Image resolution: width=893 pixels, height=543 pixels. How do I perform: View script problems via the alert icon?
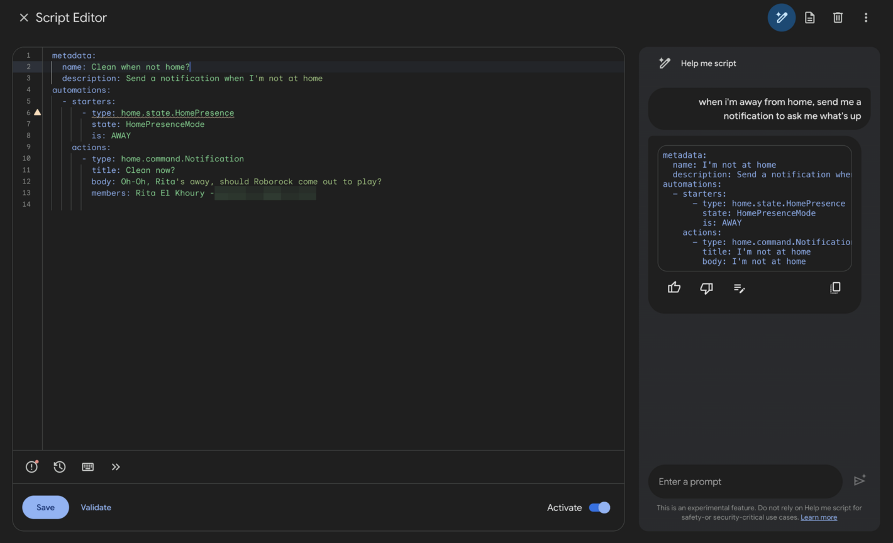pos(31,466)
